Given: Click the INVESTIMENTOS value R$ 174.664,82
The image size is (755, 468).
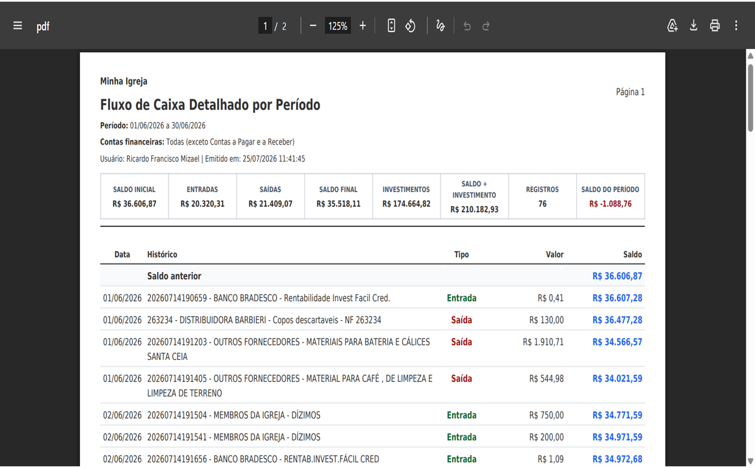Looking at the screenshot, I should click(x=406, y=204).
